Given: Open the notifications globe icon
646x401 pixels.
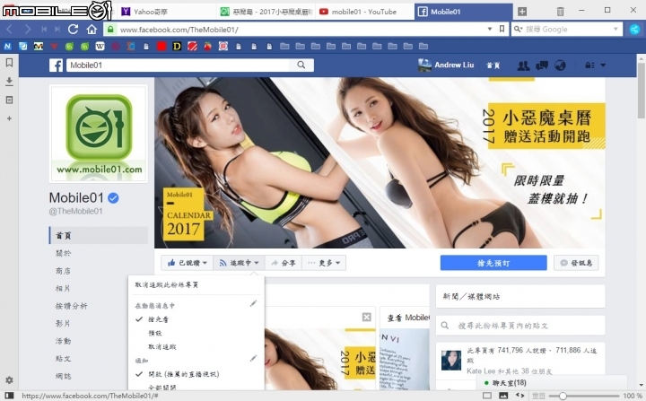Looking at the screenshot, I should 560,65.
